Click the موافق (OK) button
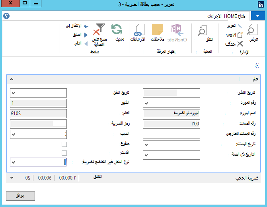The image size is (267, 207). (x=20, y=196)
